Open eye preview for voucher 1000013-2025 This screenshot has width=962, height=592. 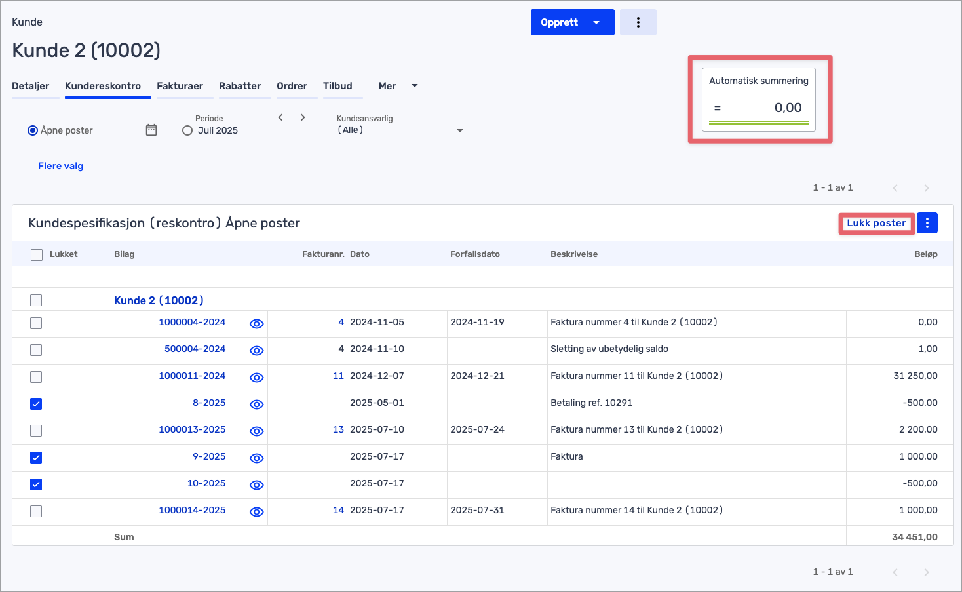point(256,431)
